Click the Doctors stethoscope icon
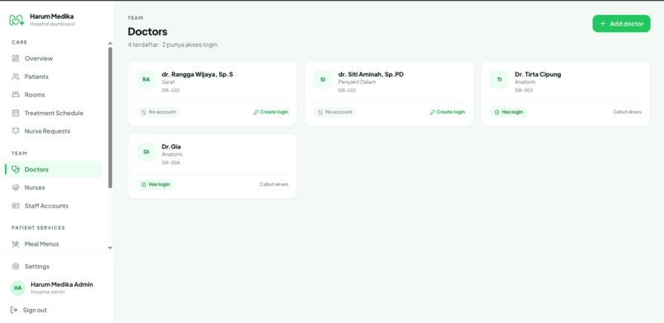The height and width of the screenshot is (323, 664). (x=16, y=170)
